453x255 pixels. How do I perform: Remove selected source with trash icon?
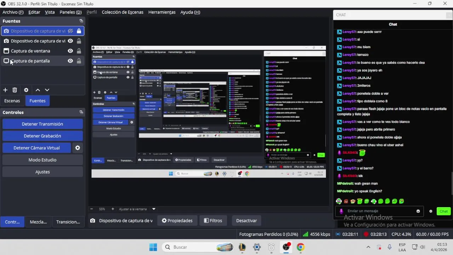(x=15, y=90)
